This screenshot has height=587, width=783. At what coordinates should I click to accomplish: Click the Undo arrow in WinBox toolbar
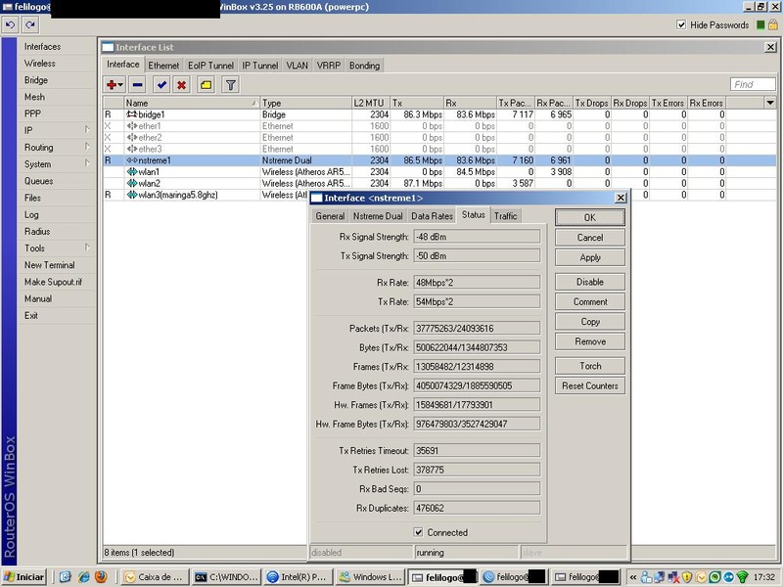tap(9, 25)
